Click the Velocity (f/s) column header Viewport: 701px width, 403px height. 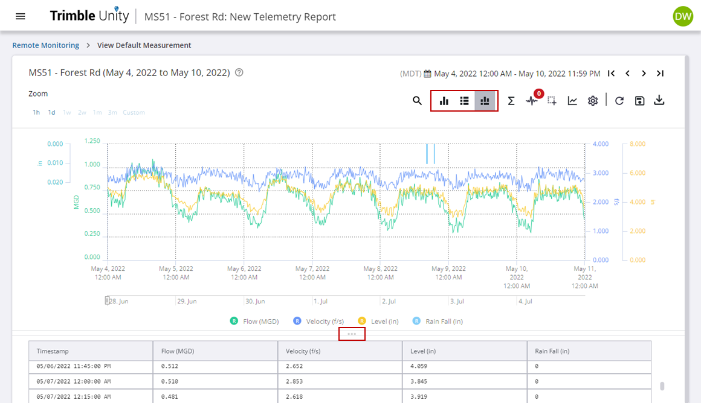pyautogui.click(x=340, y=351)
